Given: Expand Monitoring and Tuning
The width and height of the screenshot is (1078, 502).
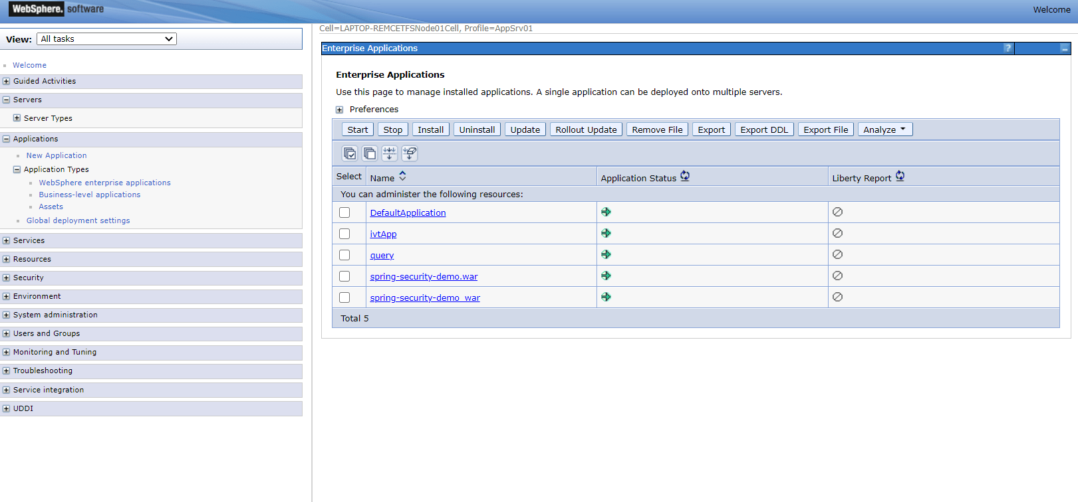Looking at the screenshot, I should tap(6, 352).
